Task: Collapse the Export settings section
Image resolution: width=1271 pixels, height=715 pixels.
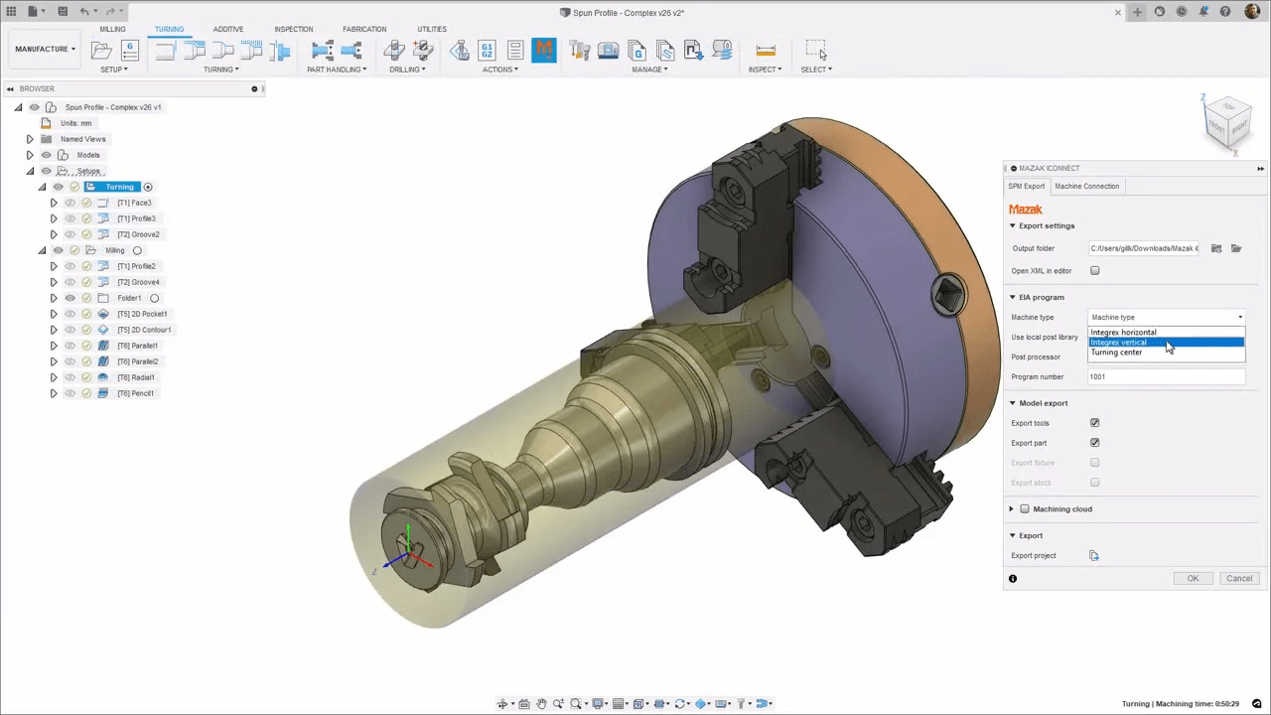Action: pyautogui.click(x=1012, y=225)
